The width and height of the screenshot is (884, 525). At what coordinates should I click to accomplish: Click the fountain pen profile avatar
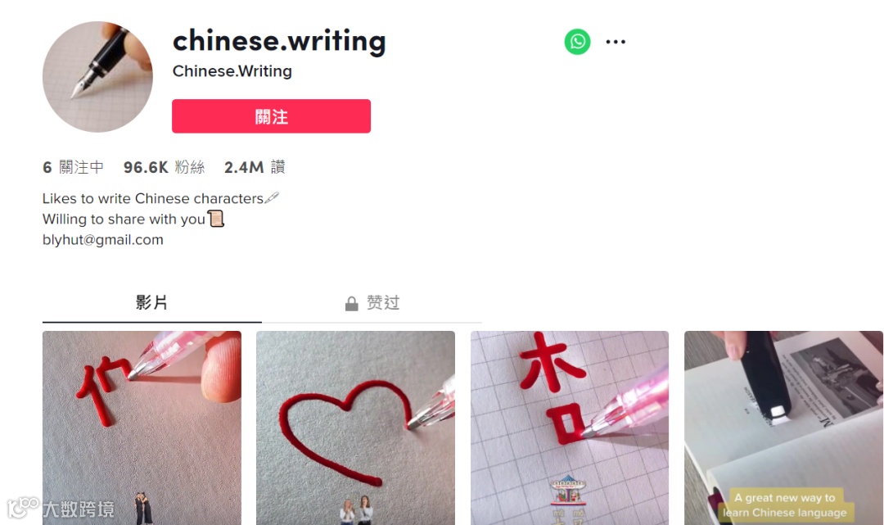coord(97,77)
